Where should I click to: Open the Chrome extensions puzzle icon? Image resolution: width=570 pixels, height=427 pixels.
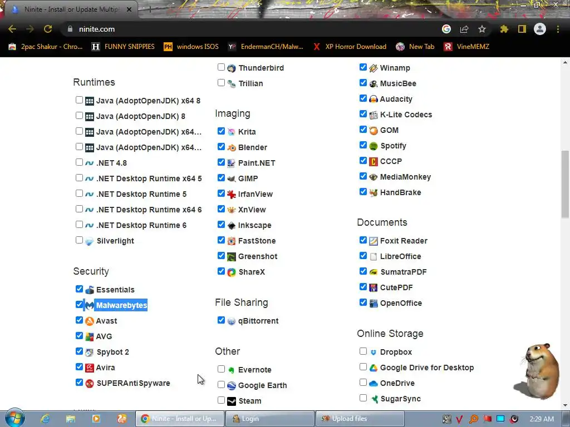(504, 29)
